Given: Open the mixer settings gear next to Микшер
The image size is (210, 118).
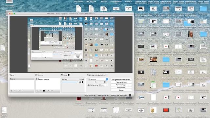Looking at the screenshot, I should (69, 75).
